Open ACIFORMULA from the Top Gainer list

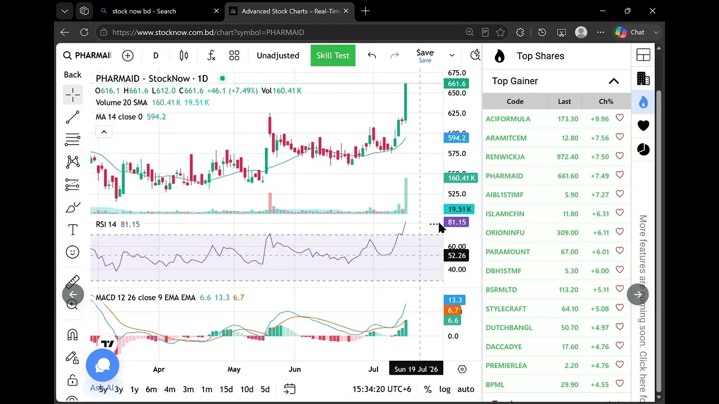pyautogui.click(x=508, y=119)
